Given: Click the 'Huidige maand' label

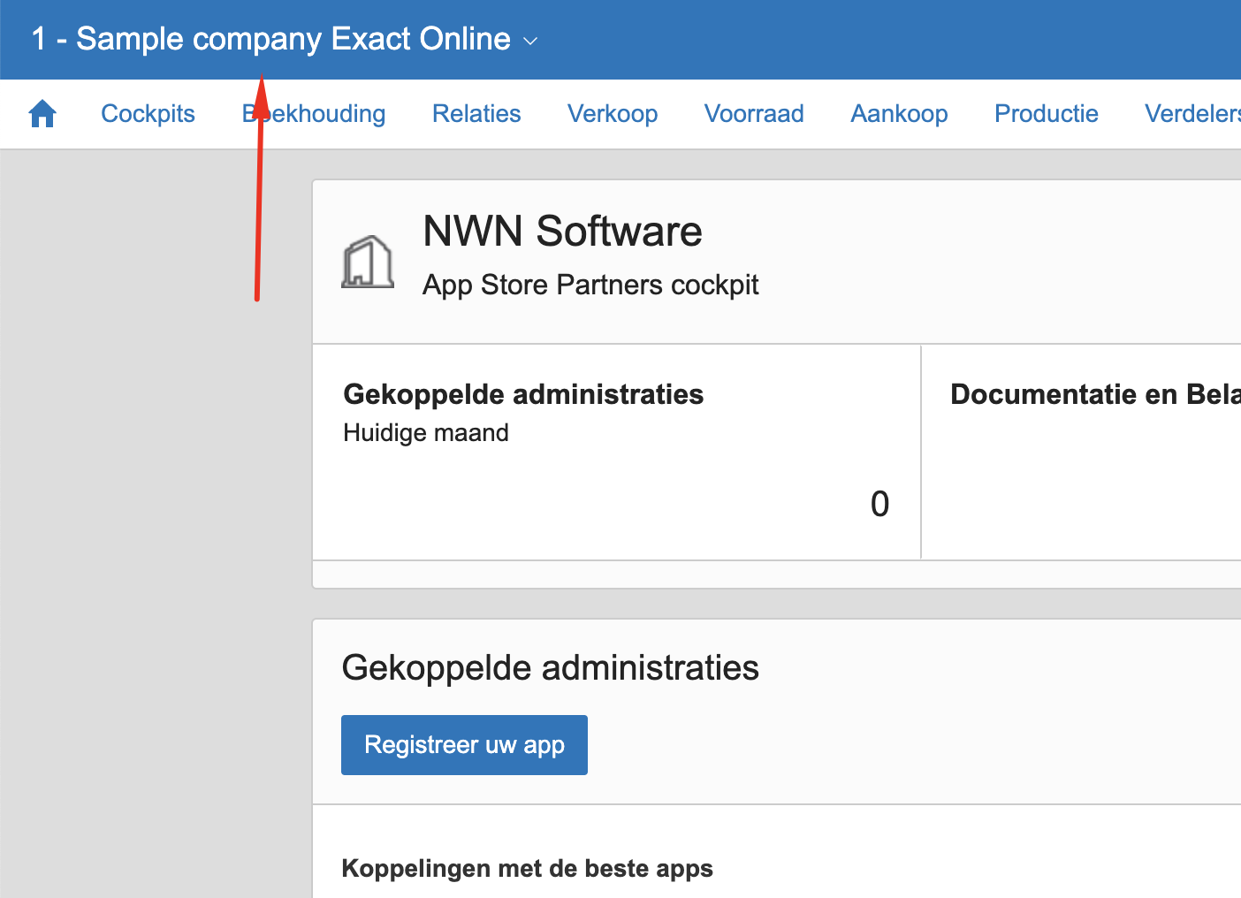Looking at the screenshot, I should [426, 433].
